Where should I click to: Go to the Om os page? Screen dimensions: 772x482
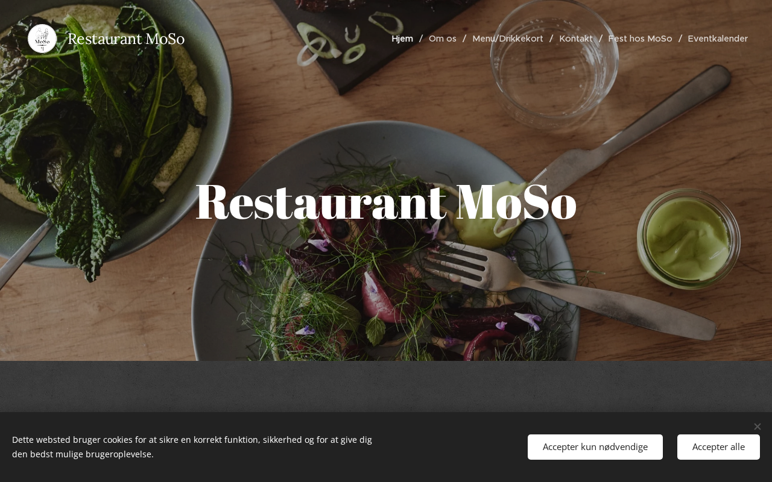click(x=443, y=39)
